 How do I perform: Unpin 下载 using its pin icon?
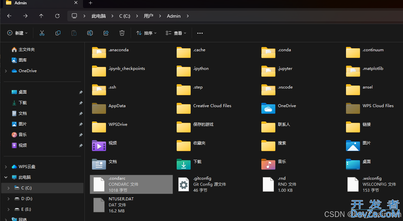coord(81,103)
